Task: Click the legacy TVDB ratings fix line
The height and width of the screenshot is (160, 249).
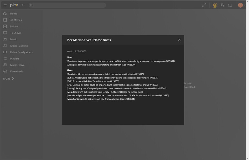Action: (x=105, y=92)
